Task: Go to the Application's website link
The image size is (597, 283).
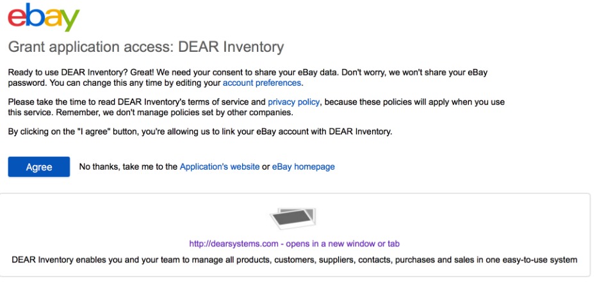Action: pos(219,167)
